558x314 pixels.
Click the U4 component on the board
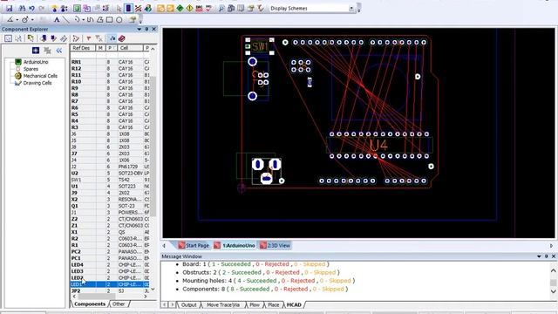point(378,146)
